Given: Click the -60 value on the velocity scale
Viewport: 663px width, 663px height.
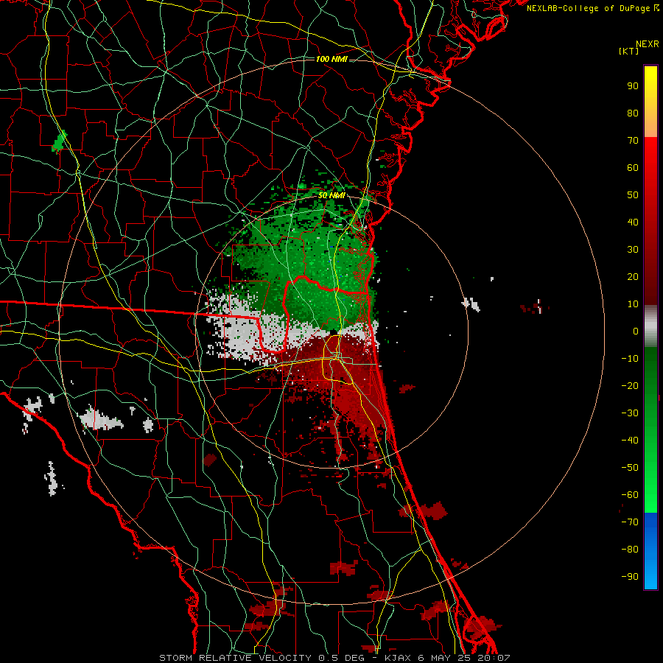Looking at the screenshot, I should (630, 495).
